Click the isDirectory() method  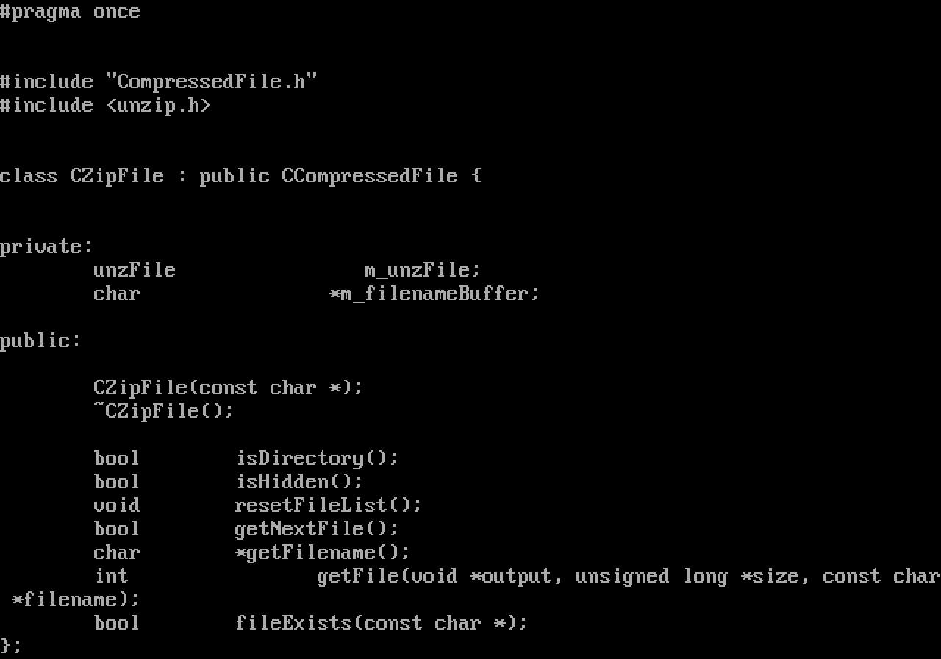(x=317, y=459)
